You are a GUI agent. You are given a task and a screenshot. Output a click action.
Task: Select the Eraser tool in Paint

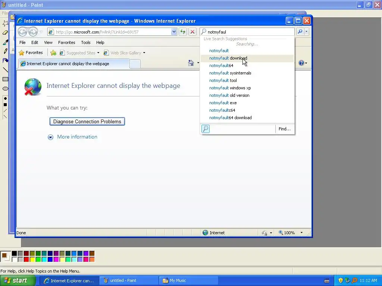(5, 33)
